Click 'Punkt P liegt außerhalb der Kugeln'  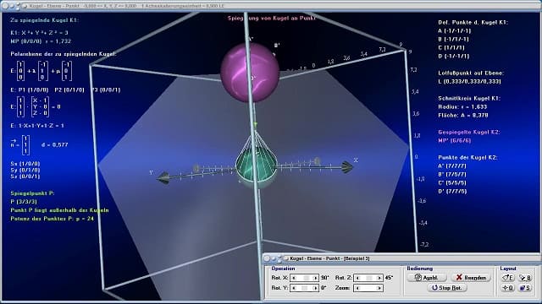pos(59,210)
